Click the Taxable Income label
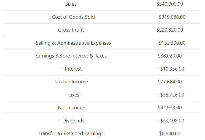 click(71, 82)
